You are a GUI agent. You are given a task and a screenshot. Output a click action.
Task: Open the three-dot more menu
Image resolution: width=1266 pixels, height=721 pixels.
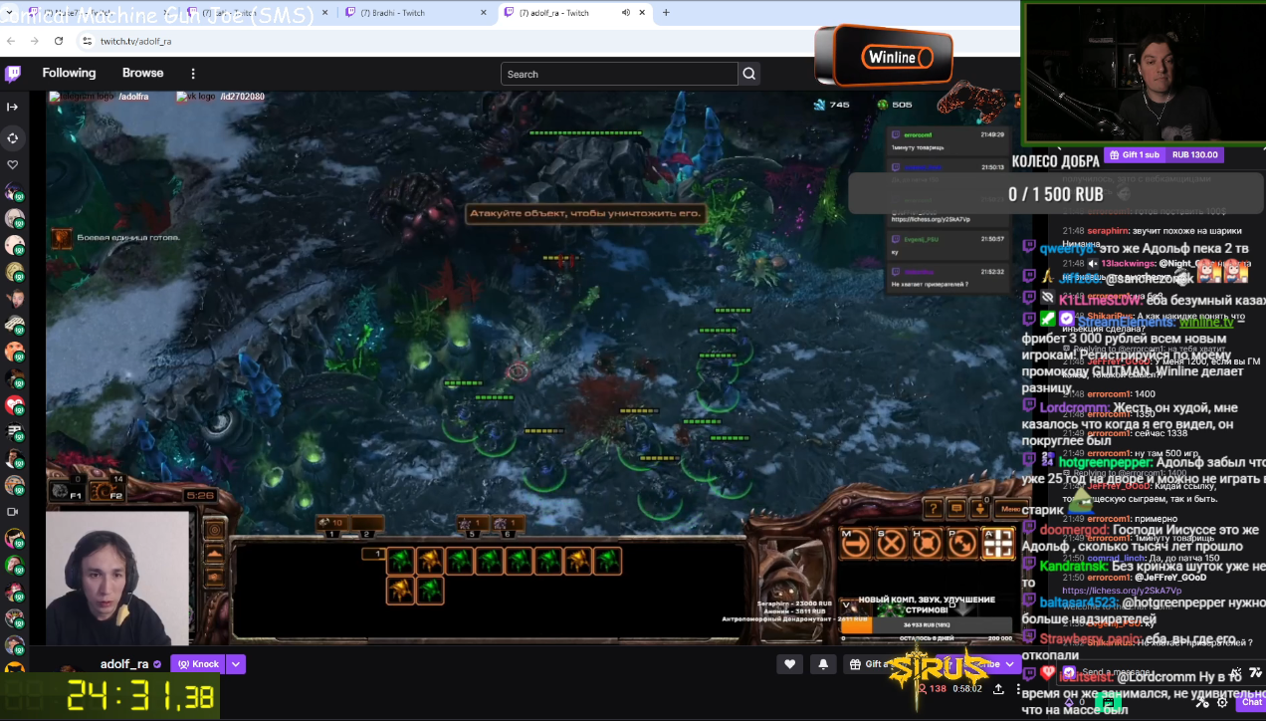pos(193,74)
